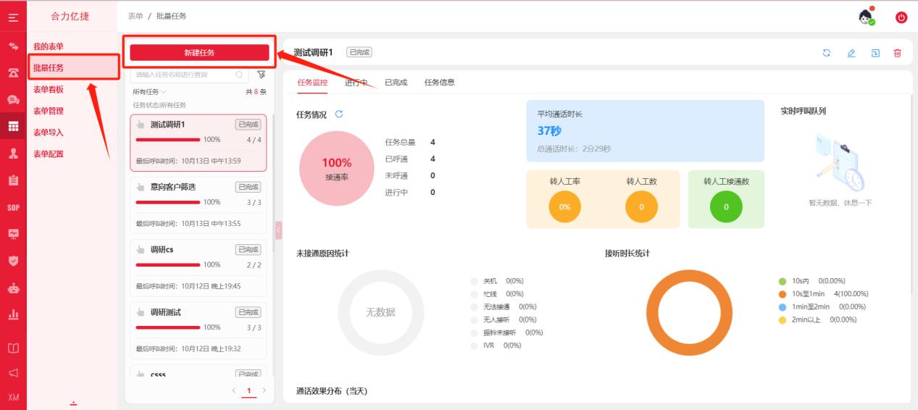Screen dimensions: 918x410
Task: Collapse the task list panel handle
Action: coord(278,230)
